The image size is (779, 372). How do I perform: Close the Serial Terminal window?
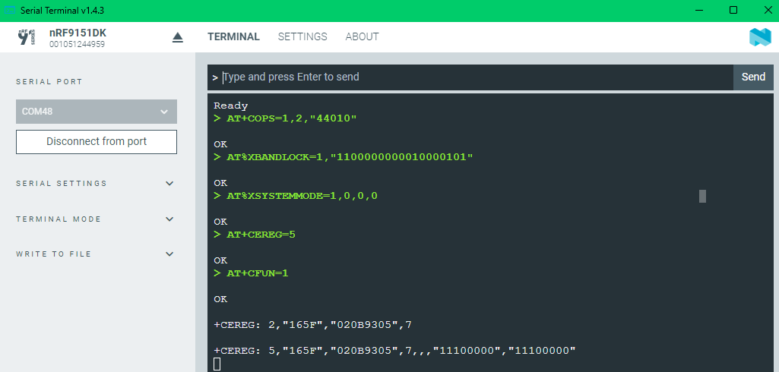(767, 11)
